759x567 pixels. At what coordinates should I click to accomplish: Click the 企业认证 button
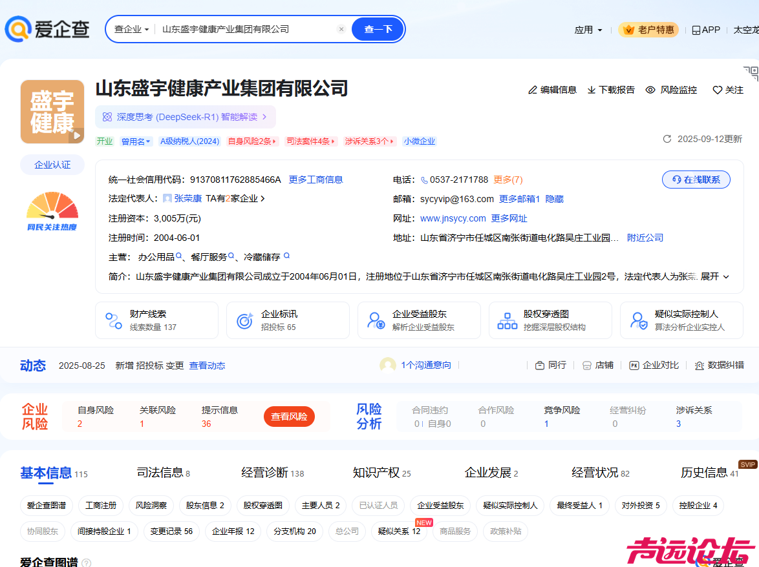[x=52, y=165]
